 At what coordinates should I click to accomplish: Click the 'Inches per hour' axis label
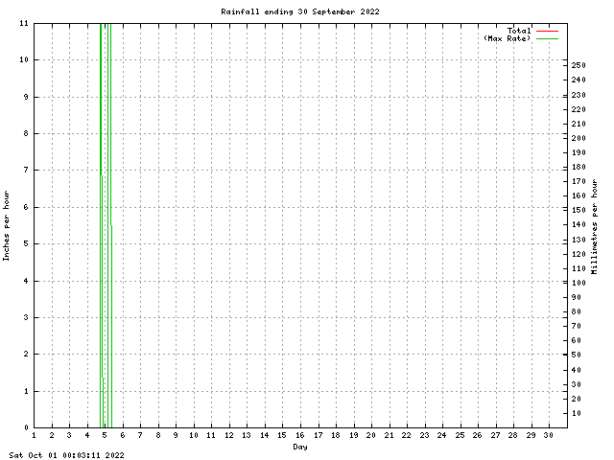(6, 226)
